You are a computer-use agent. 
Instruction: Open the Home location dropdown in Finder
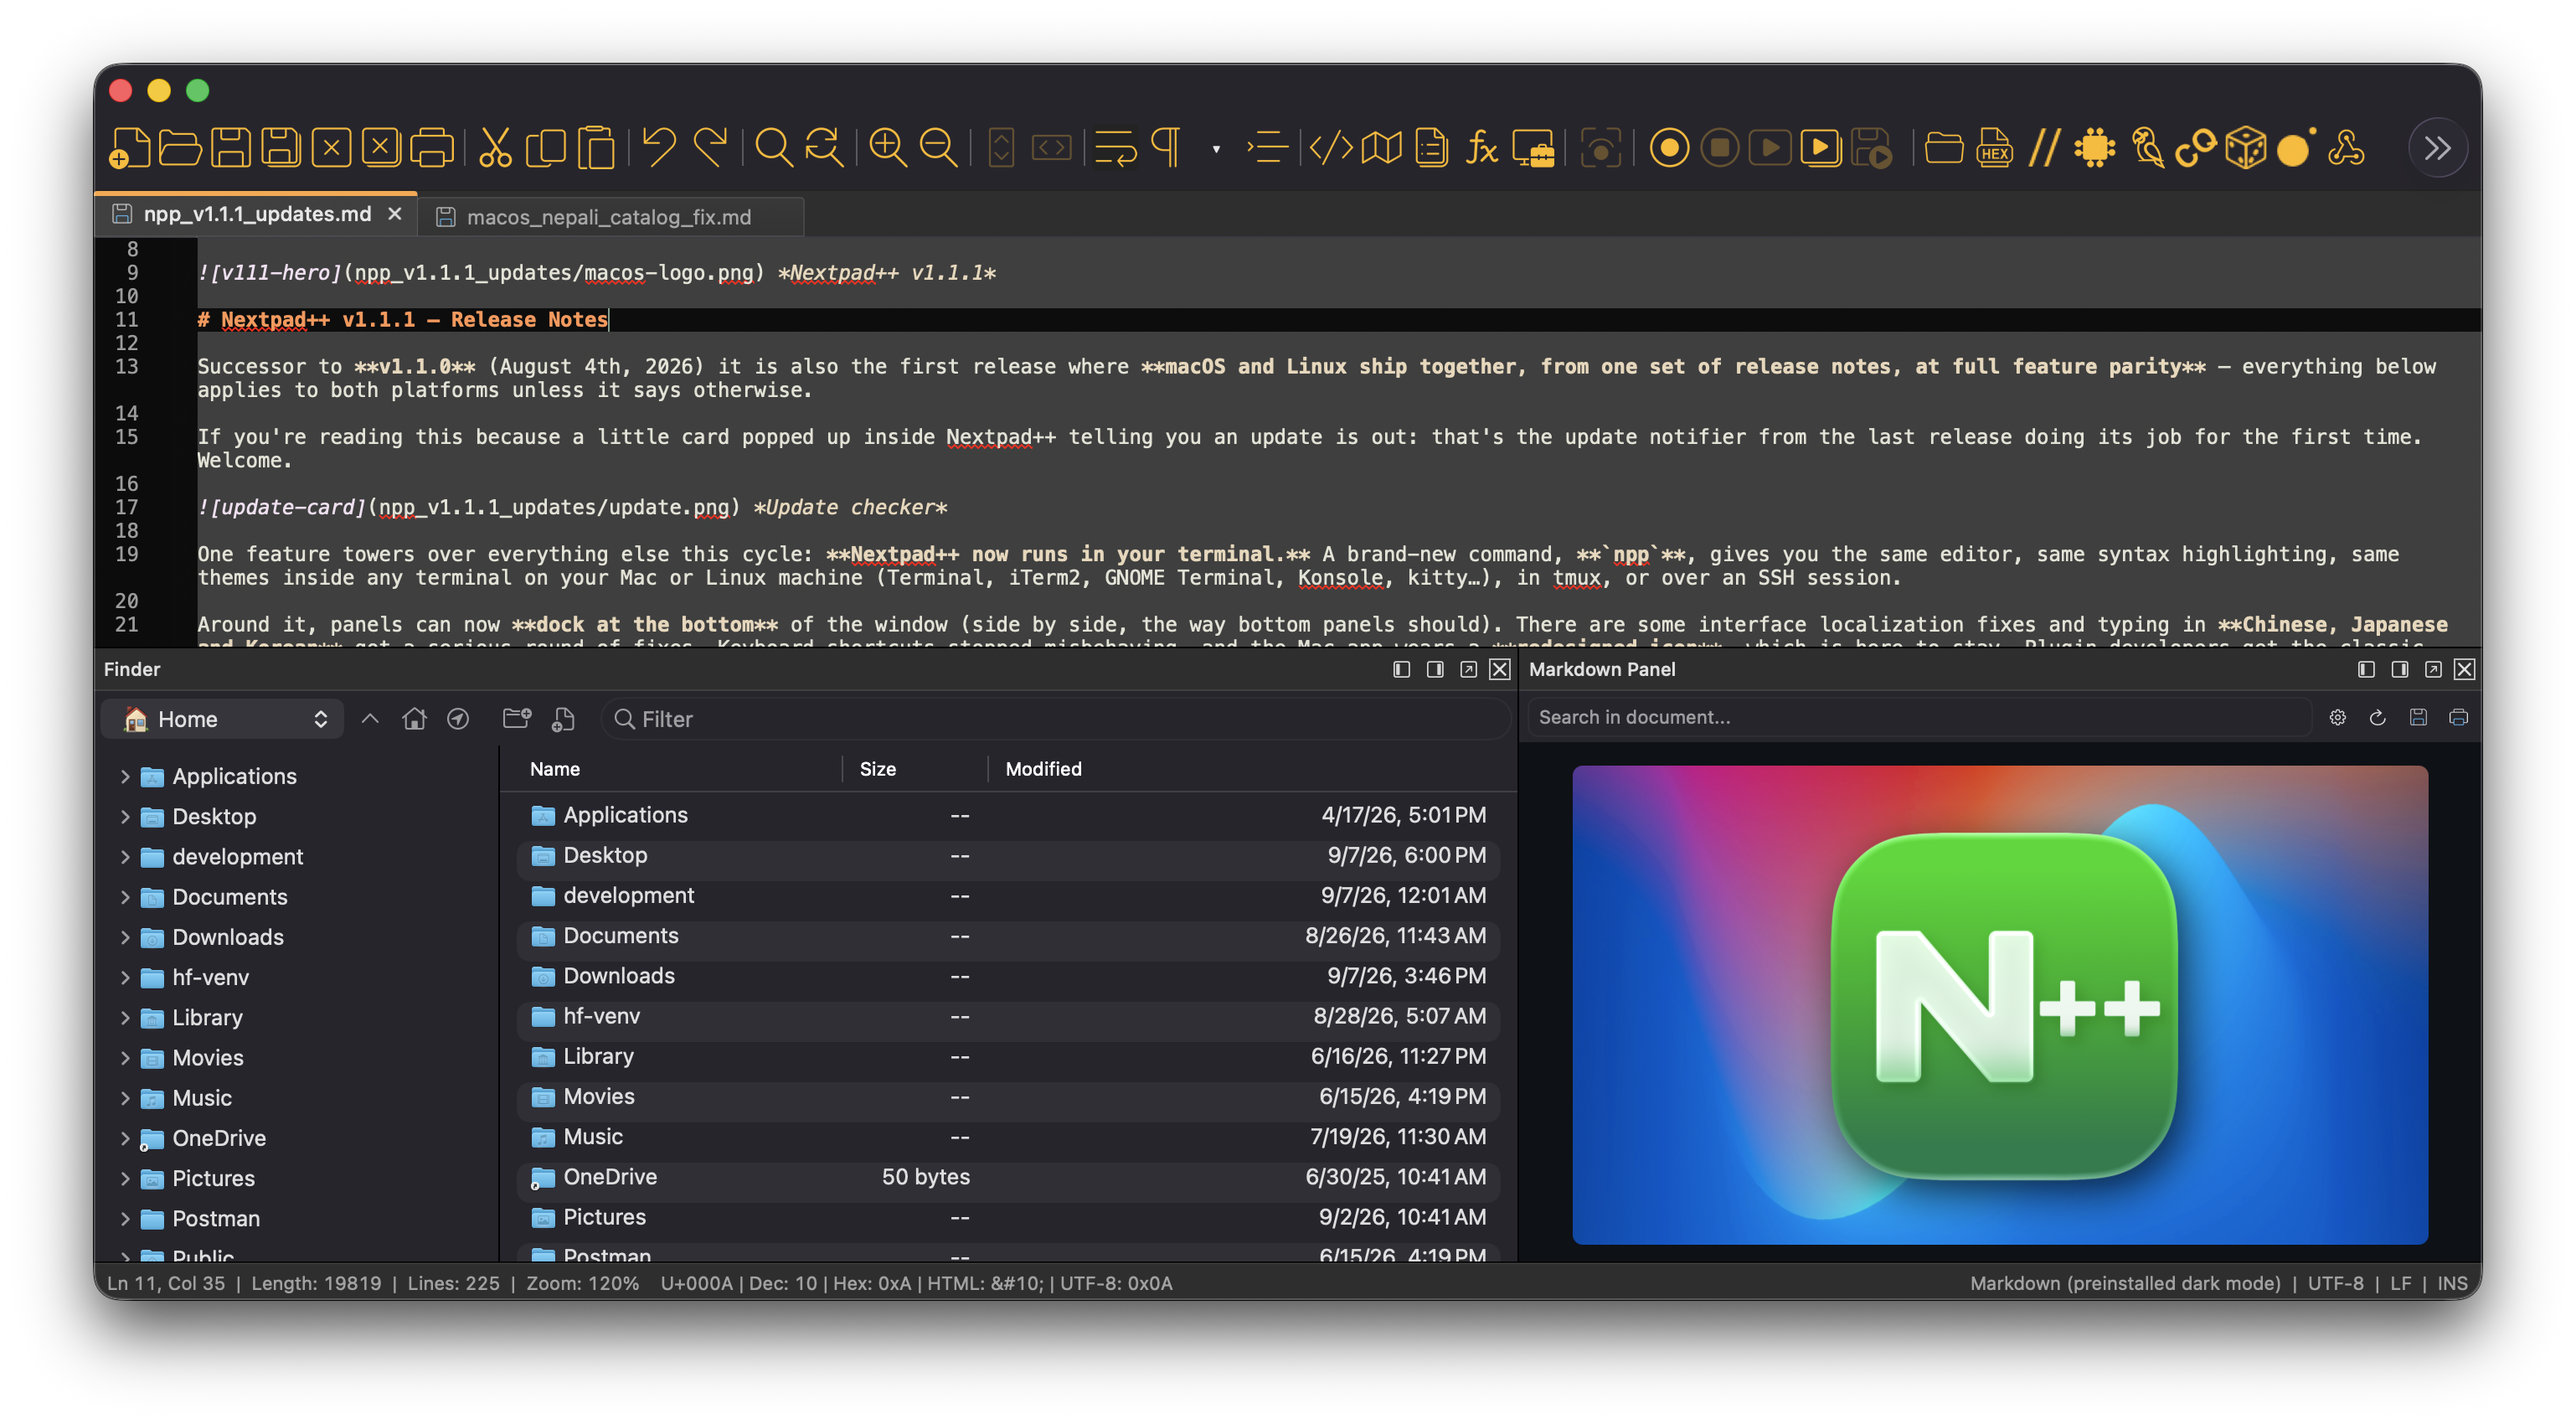tap(222, 719)
